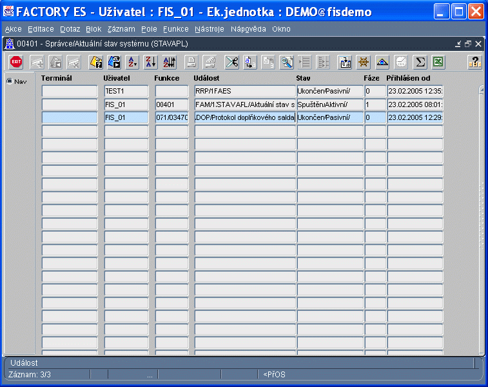The width and height of the screenshot is (488, 387).
Task: Click the A-Z sort dropdown icon
Action: point(133,63)
